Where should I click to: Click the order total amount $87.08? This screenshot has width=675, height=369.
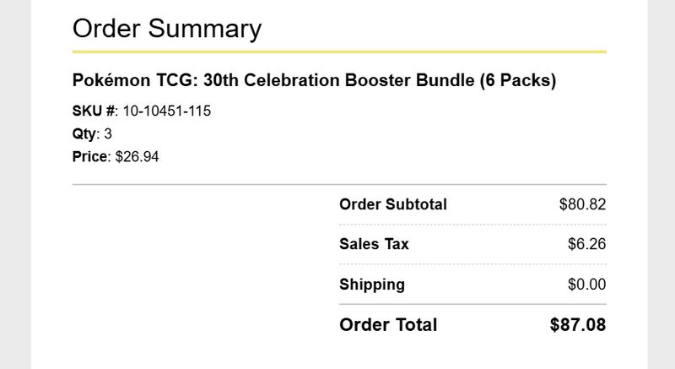[578, 325]
